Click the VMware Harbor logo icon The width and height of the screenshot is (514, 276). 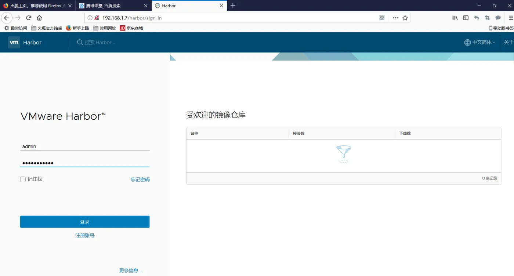point(14,42)
